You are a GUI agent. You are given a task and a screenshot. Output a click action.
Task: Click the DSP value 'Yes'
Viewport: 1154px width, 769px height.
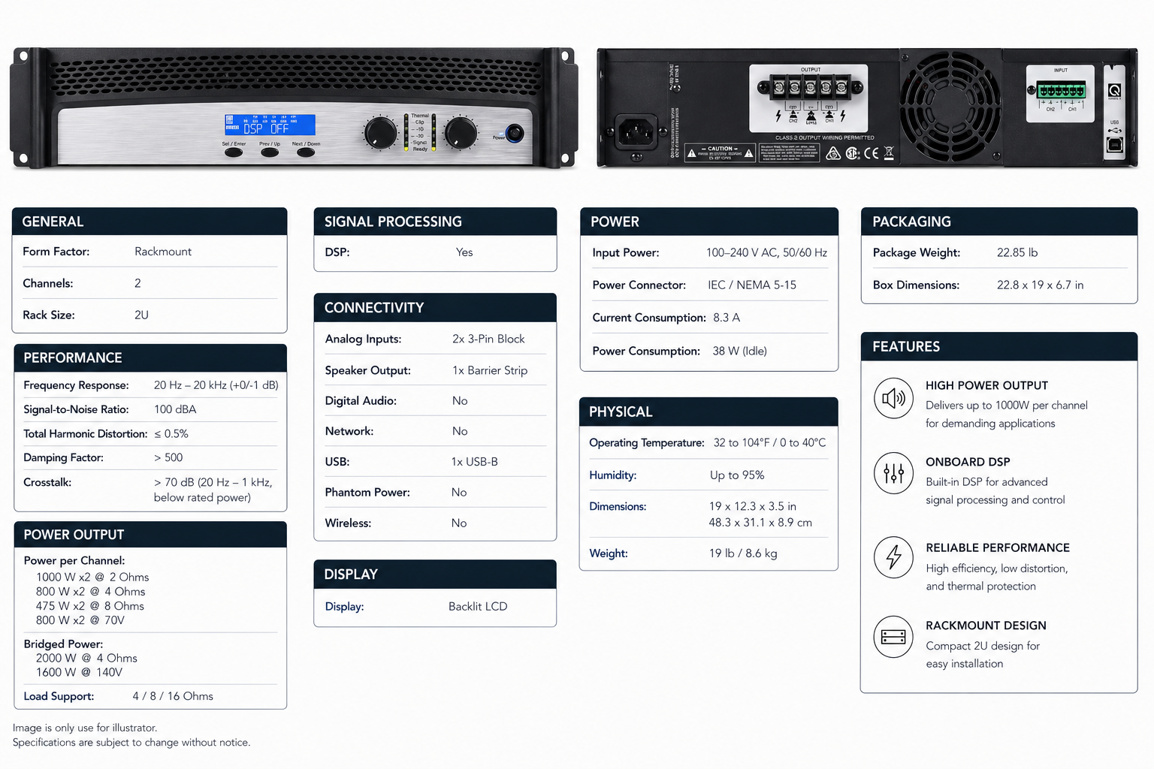(x=464, y=252)
